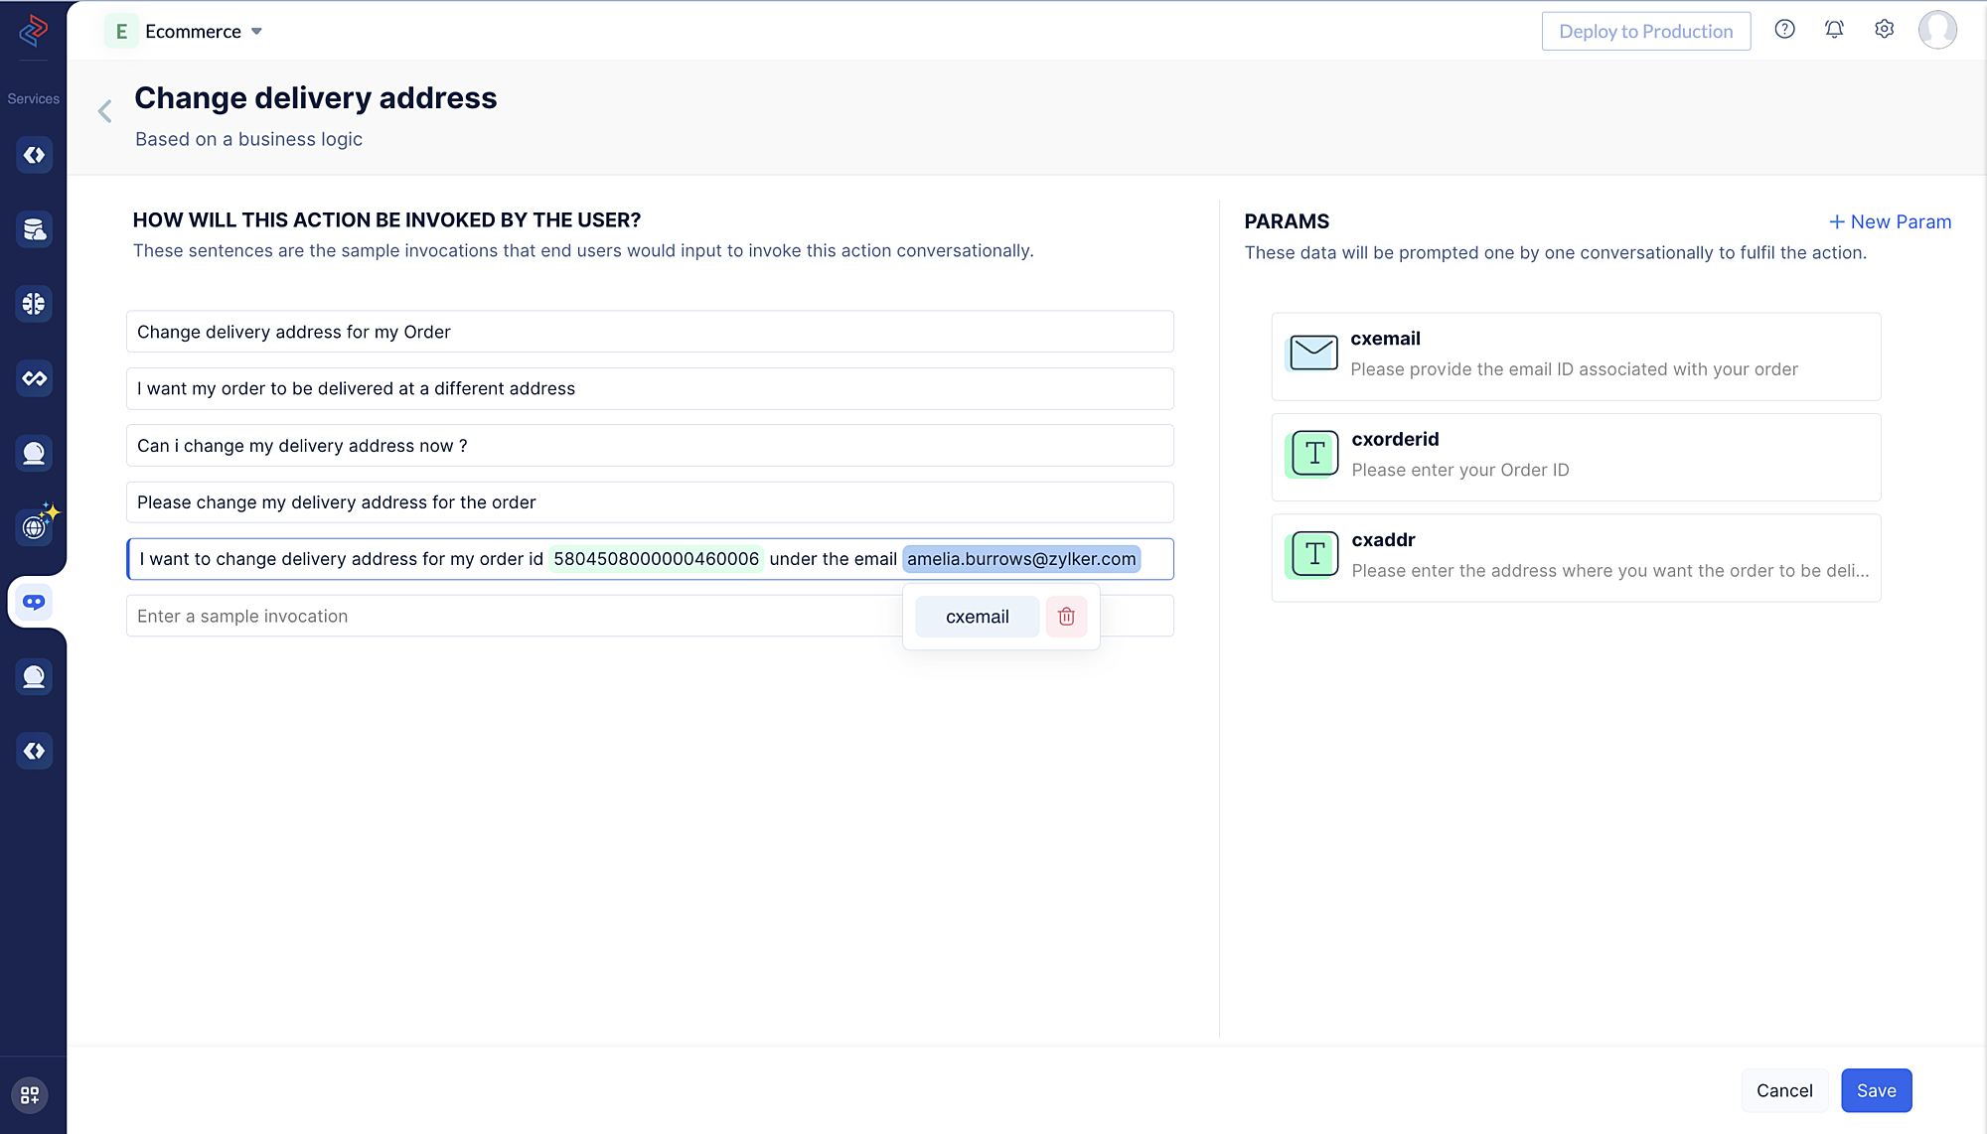The height and width of the screenshot is (1134, 1987).
Task: Click the collapse left panel arrow
Action: coord(105,112)
